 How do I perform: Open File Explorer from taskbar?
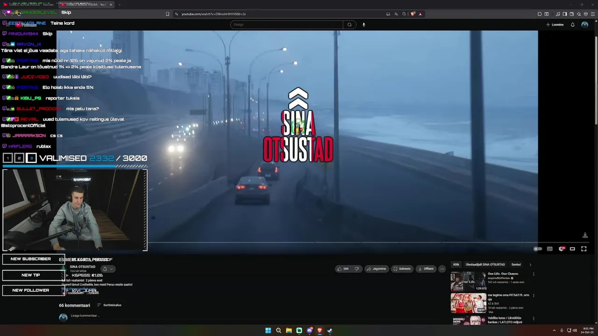[x=289, y=330]
